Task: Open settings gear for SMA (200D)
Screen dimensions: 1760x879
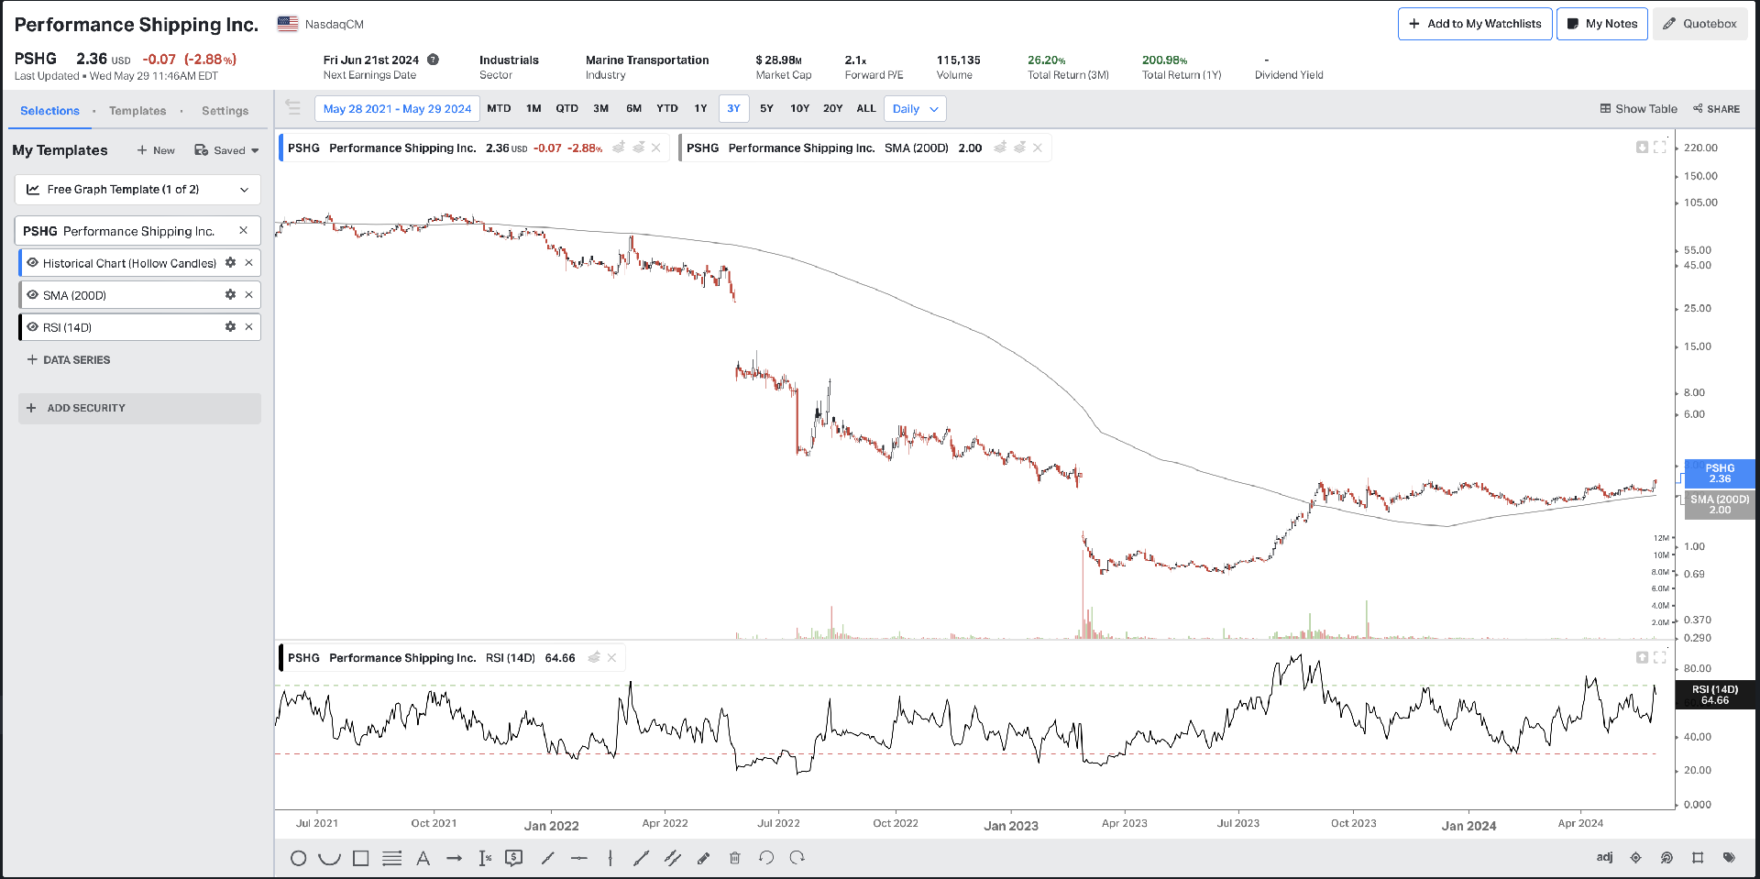Action: (230, 295)
